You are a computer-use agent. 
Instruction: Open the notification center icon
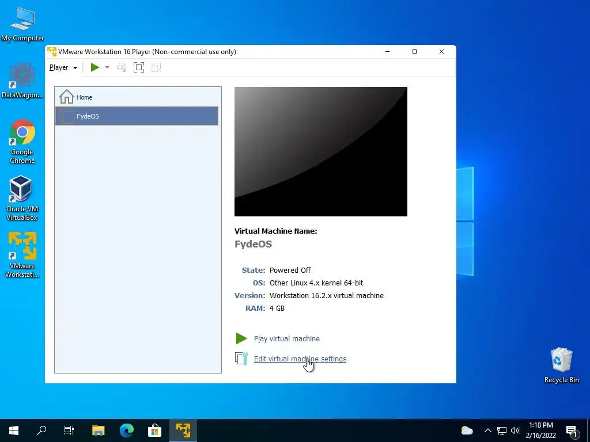[572, 430]
